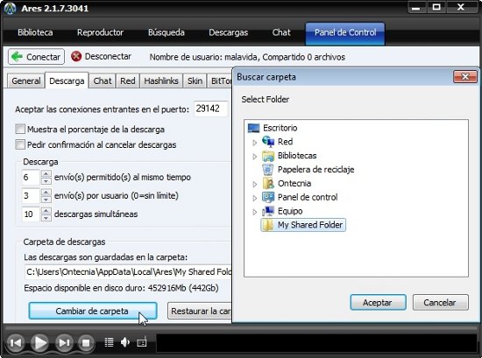Increase envíos por usuario value

pyautogui.click(x=46, y=193)
